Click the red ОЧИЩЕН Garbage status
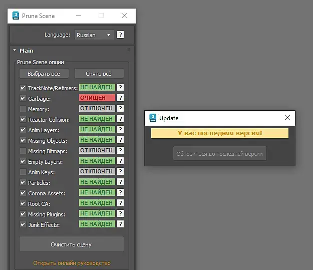Viewport: 313px width, 270px height. (x=97, y=98)
